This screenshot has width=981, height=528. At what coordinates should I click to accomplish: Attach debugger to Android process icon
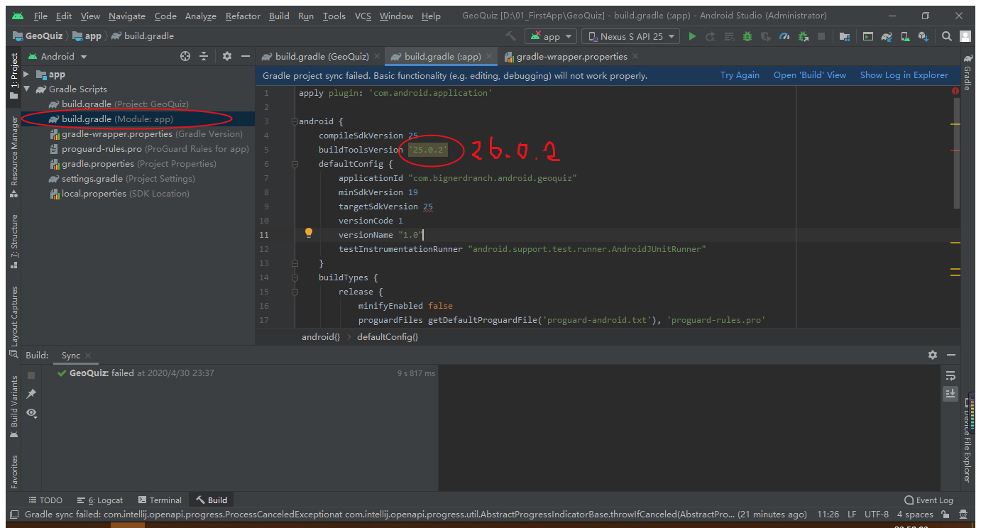pos(803,36)
